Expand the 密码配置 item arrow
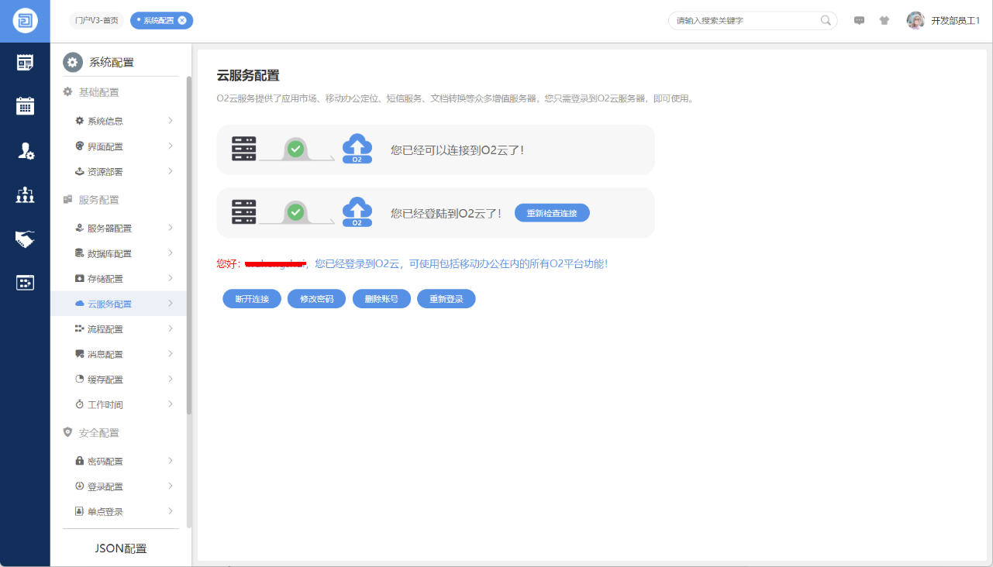 [x=170, y=461]
